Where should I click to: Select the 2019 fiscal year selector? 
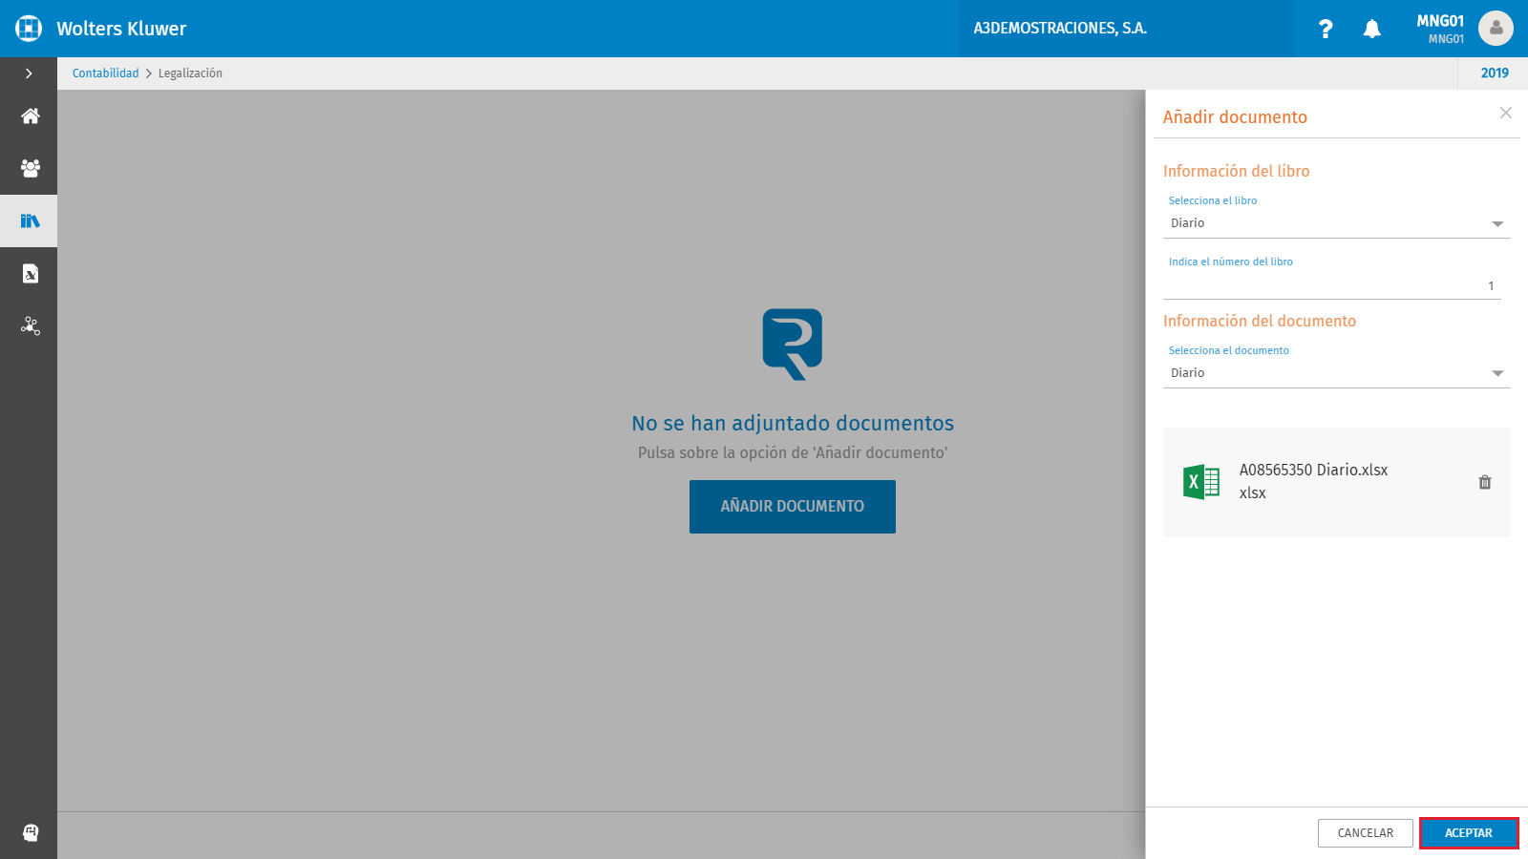[1495, 73]
